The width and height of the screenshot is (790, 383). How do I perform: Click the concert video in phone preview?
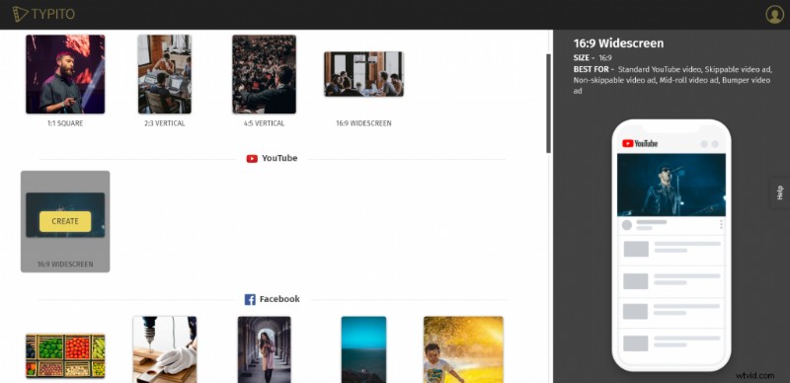[671, 185]
